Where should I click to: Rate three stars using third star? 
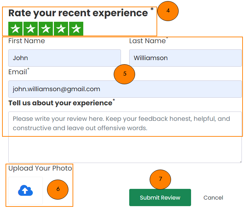[x=46, y=29]
